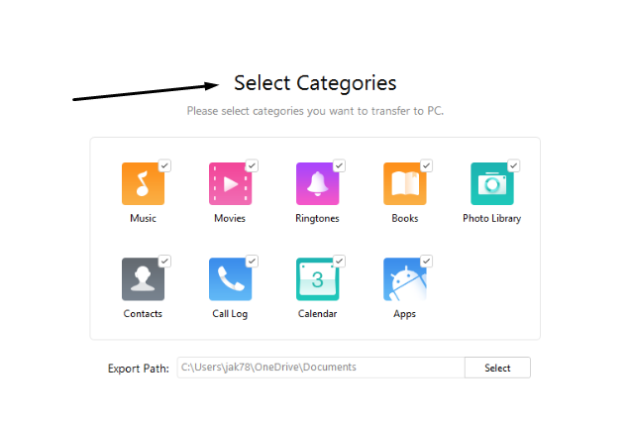Choose the blue Call Log phone icon

tap(230, 279)
